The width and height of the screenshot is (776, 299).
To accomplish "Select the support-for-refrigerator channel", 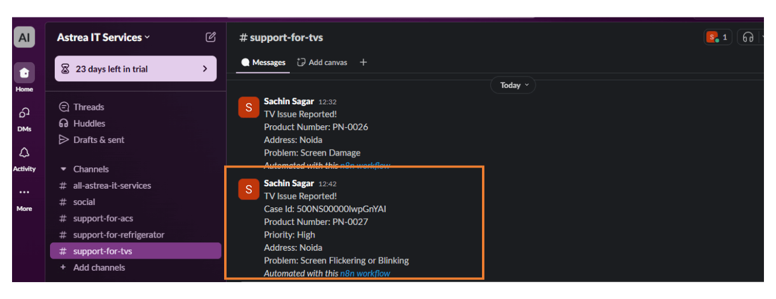I will pos(118,234).
